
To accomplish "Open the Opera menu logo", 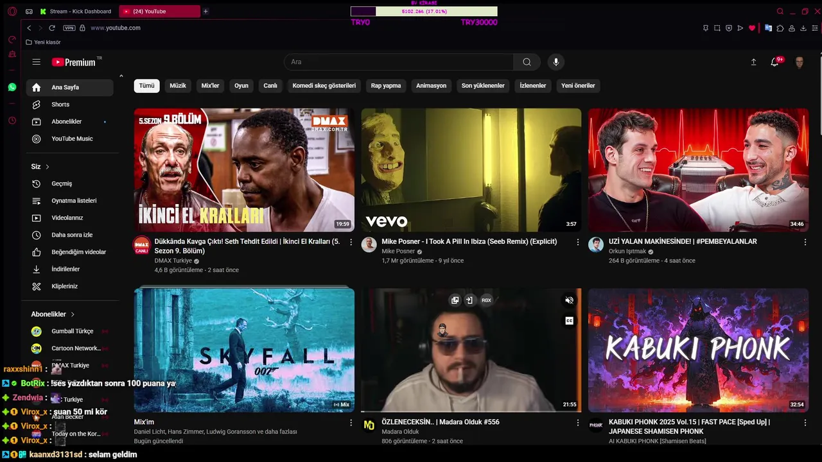I will tap(12, 11).
